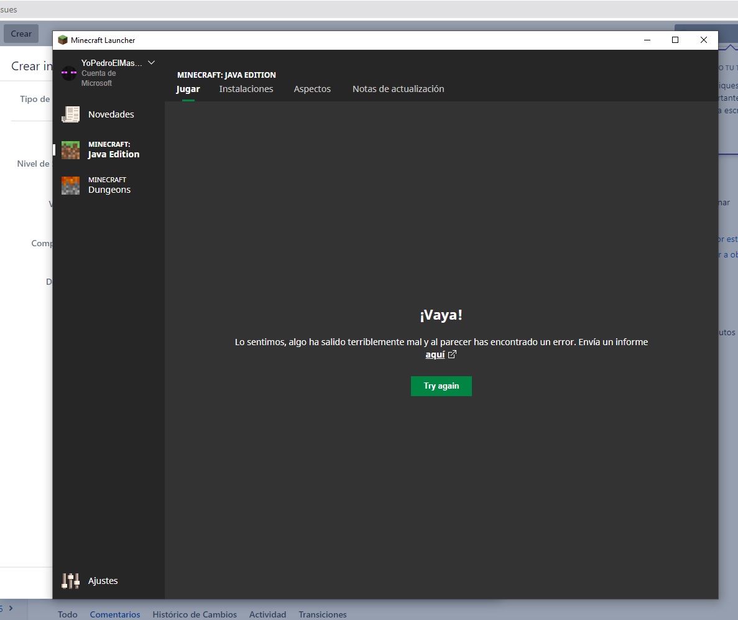Select the Todo tab in background page
The image size is (738, 620).
(67, 614)
